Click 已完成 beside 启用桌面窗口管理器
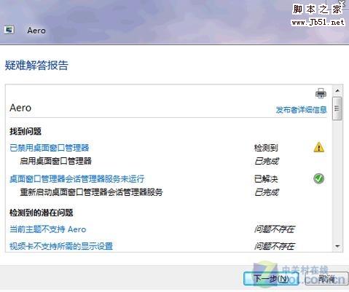The image size is (349, 292). pyautogui.click(x=267, y=161)
